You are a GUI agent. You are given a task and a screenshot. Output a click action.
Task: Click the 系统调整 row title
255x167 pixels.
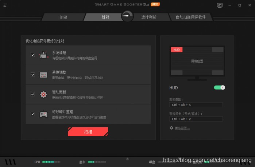tap(59, 72)
